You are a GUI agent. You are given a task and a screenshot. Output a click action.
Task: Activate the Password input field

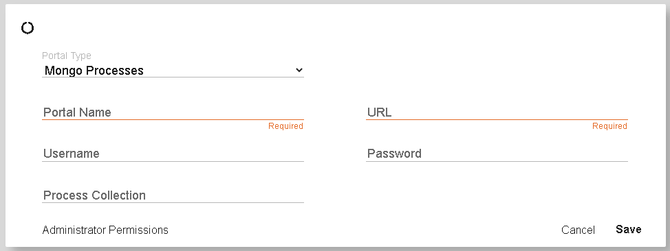497,154
